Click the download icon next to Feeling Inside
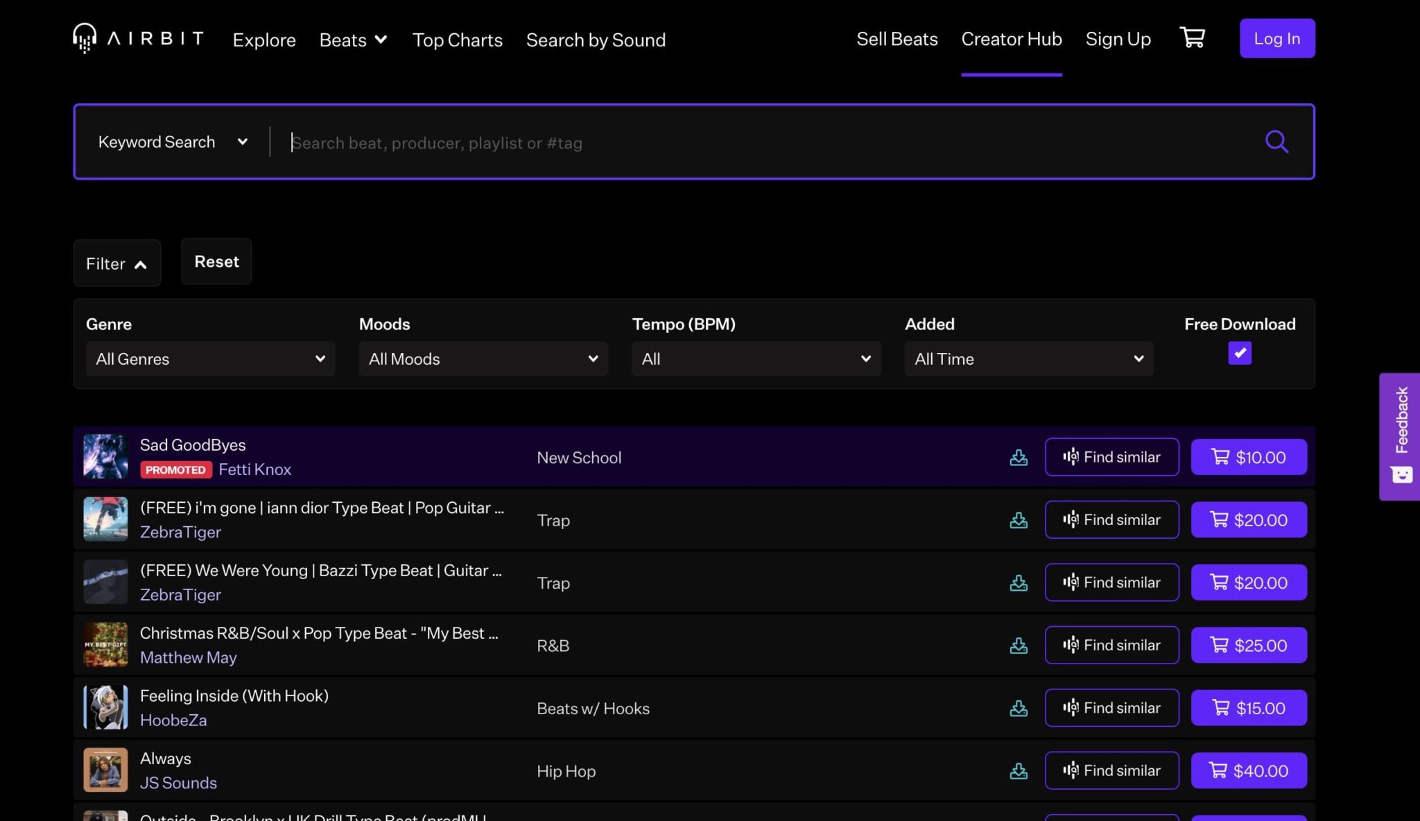Image resolution: width=1420 pixels, height=821 pixels. click(1017, 707)
